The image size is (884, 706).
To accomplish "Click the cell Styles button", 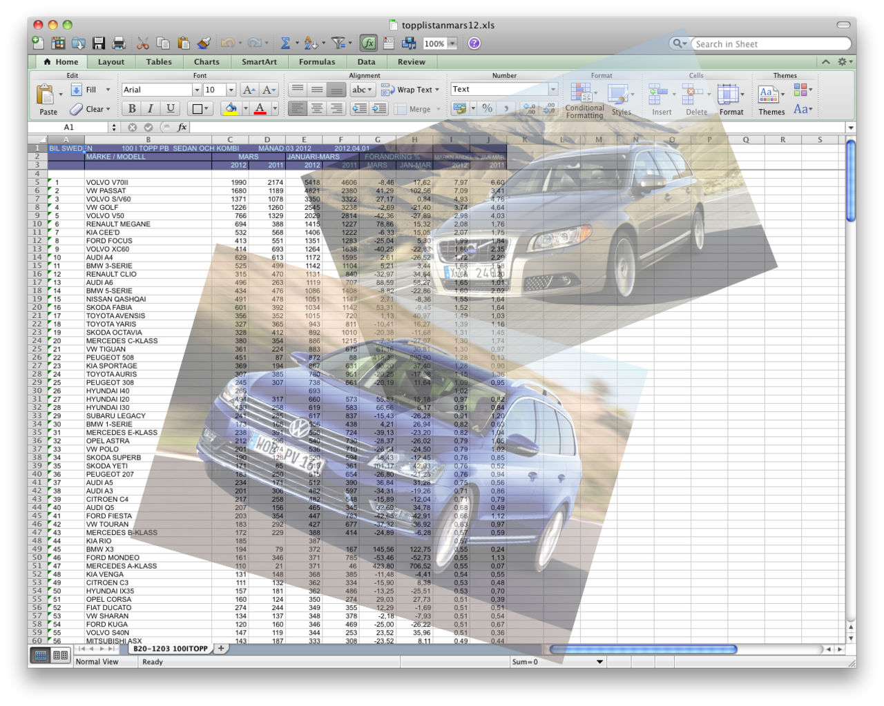I will coord(621,101).
